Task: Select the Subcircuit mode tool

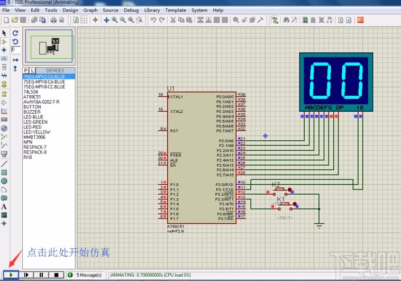Action: pyautogui.click(x=4, y=84)
